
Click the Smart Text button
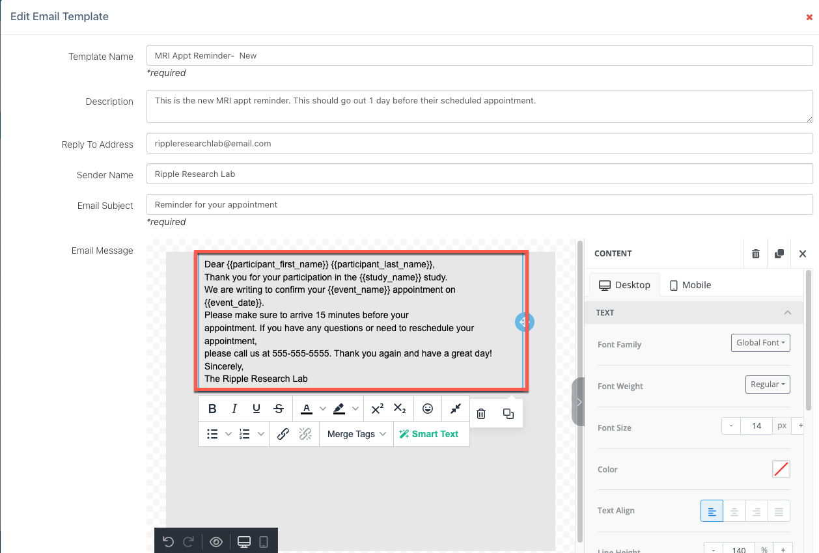pos(429,434)
